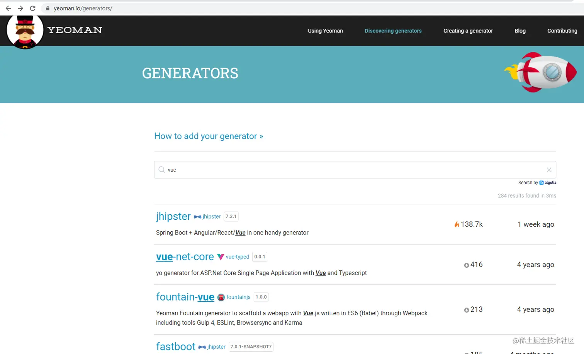Open jhipster owner link beside jhipster title
This screenshot has height=354, width=584.
pyautogui.click(x=211, y=217)
